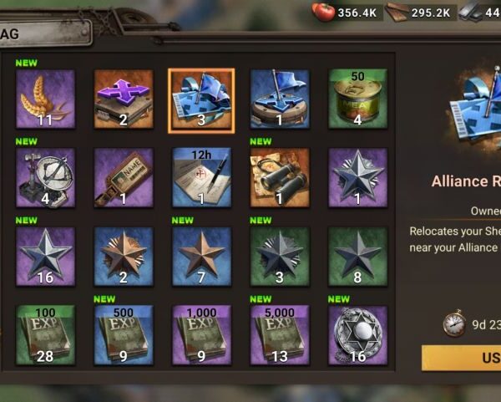Choose the blue flag teleport item
The height and width of the screenshot is (402, 501).
pos(280,99)
